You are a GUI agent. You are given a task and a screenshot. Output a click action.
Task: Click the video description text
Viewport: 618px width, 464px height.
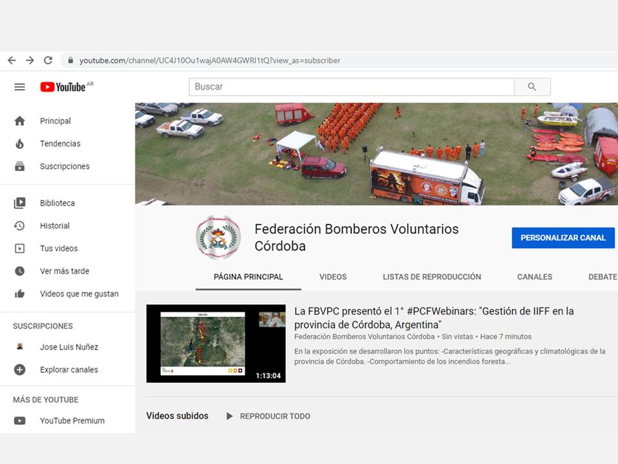(450, 356)
